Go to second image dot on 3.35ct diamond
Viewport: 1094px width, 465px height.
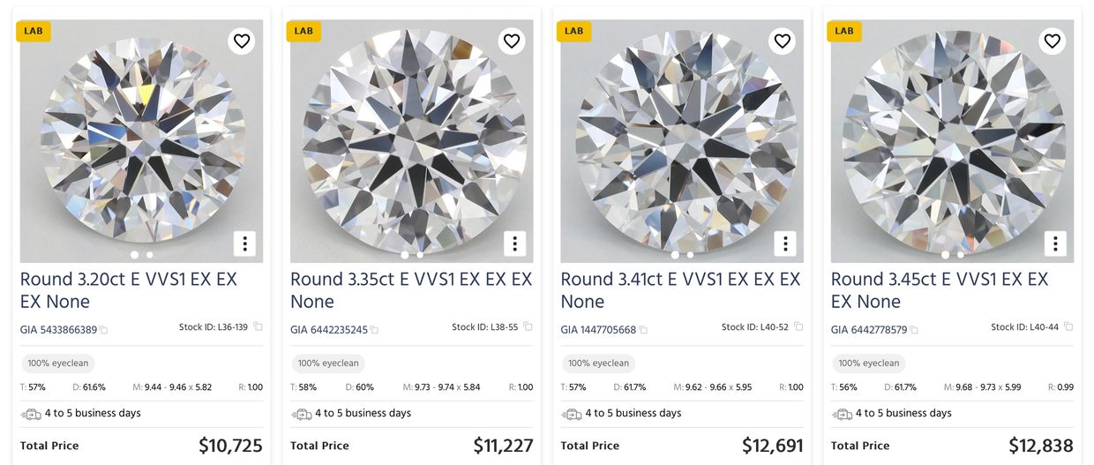pyautogui.click(x=420, y=255)
